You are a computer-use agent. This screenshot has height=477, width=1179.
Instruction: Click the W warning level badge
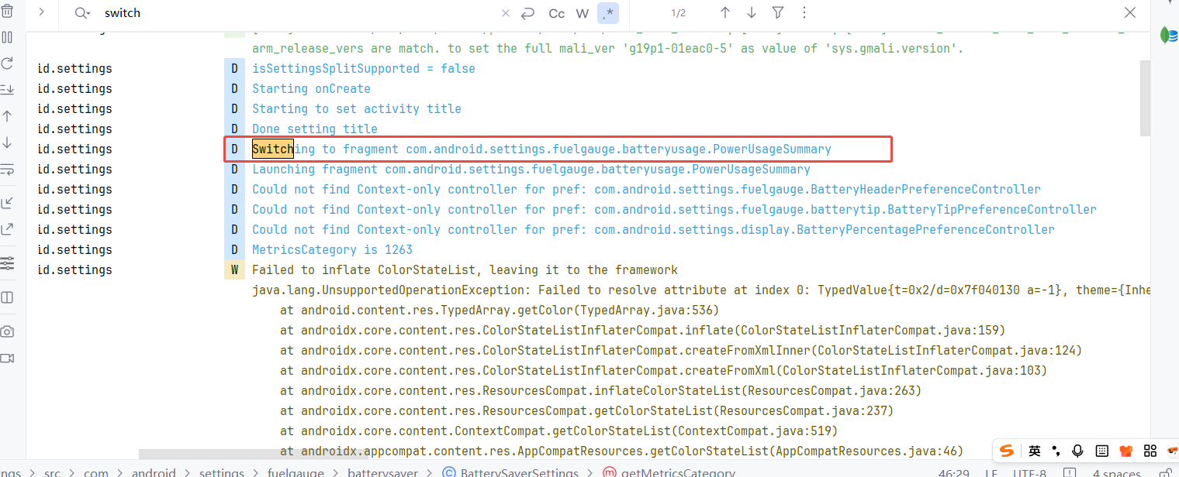[234, 270]
